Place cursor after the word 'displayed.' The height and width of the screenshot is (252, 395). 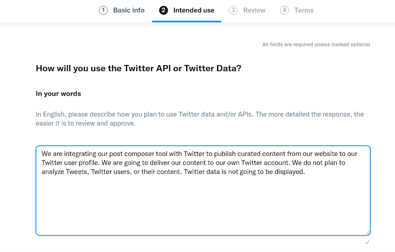tap(306, 172)
